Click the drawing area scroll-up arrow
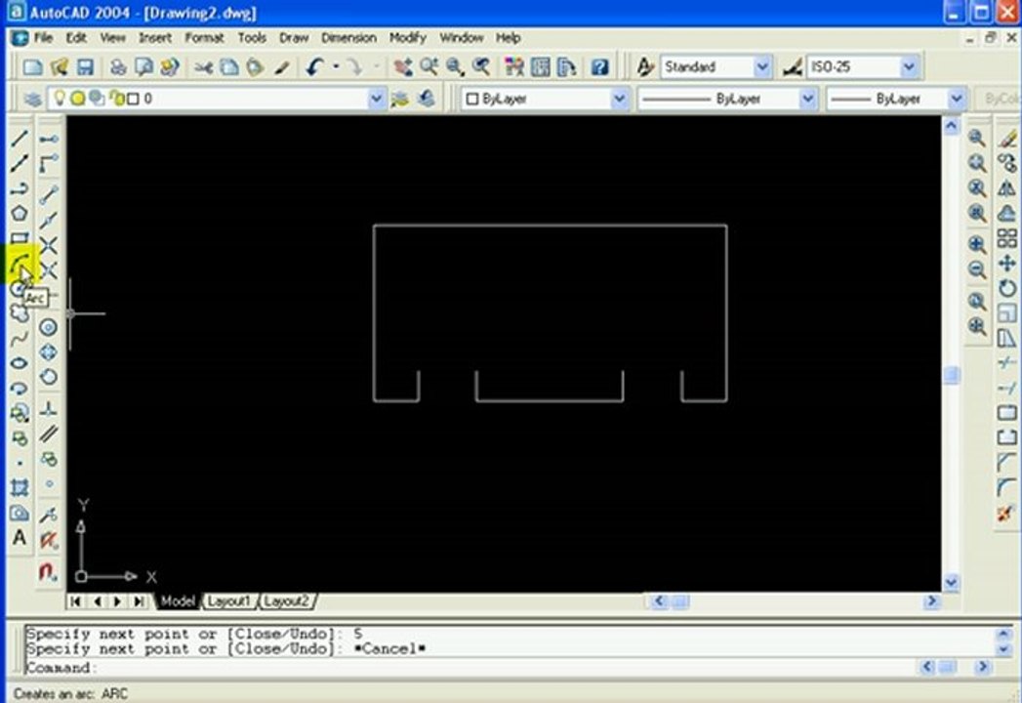The image size is (1022, 703). pos(951,126)
